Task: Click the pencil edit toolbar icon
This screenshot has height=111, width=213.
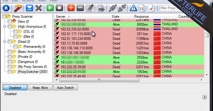Action: tap(90, 8)
